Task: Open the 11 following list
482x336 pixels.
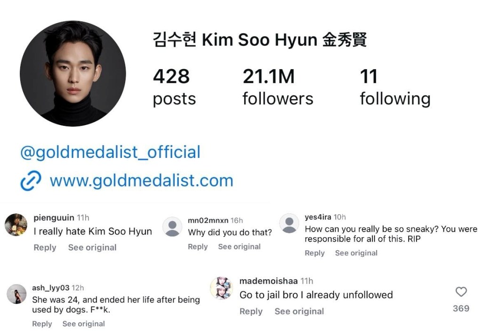Action: point(395,87)
